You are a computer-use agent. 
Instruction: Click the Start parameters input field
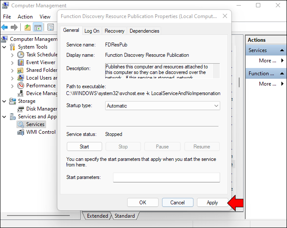point(166,177)
